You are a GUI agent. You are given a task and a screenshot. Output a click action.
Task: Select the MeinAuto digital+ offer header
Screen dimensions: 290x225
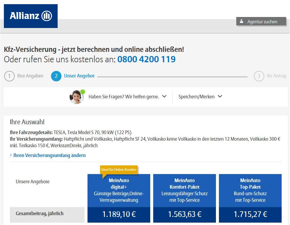[119, 190]
